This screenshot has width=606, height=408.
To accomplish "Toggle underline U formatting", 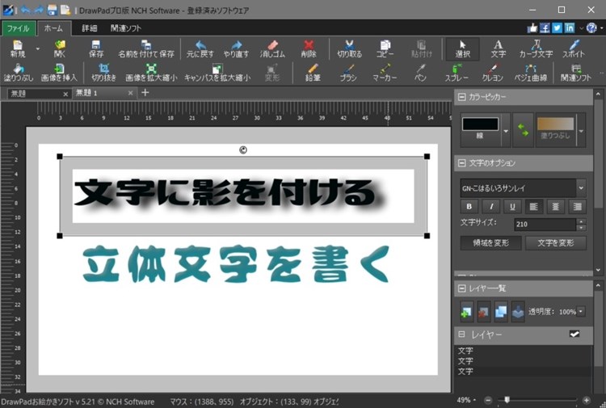I will click(x=512, y=207).
